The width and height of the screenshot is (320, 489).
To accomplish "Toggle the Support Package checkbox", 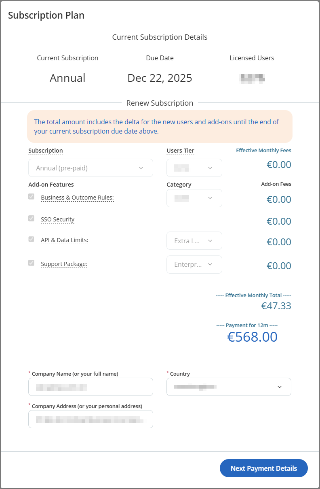I will (31, 263).
